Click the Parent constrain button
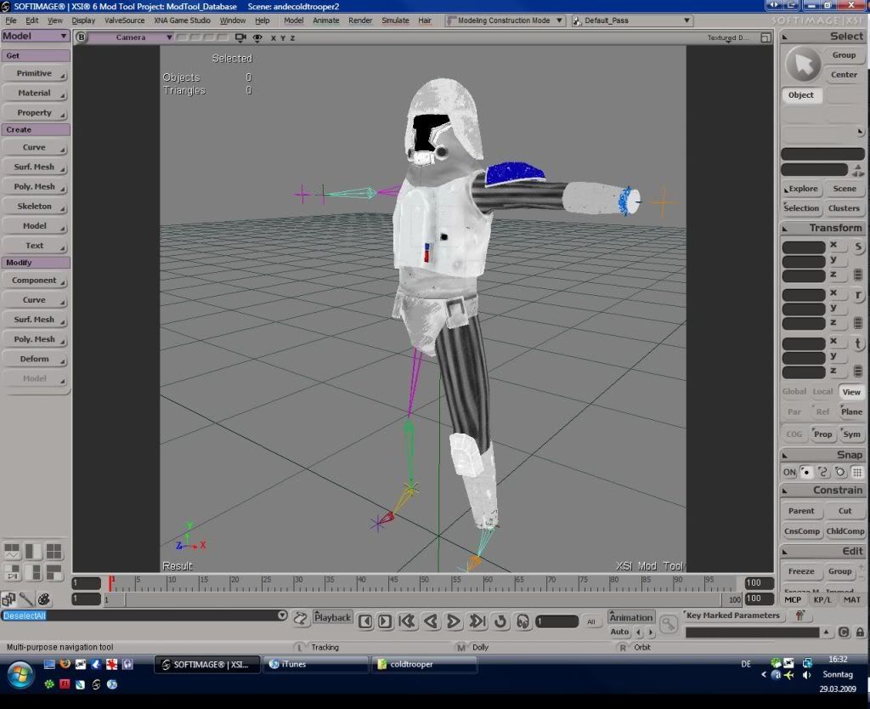This screenshot has height=709, width=870. click(801, 511)
